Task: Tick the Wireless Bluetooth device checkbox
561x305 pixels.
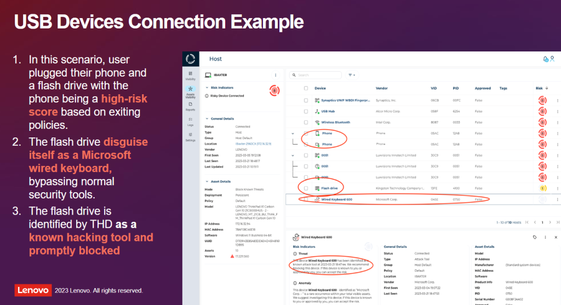Action: (306, 122)
